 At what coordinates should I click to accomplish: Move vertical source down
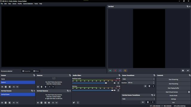point(56,103)
